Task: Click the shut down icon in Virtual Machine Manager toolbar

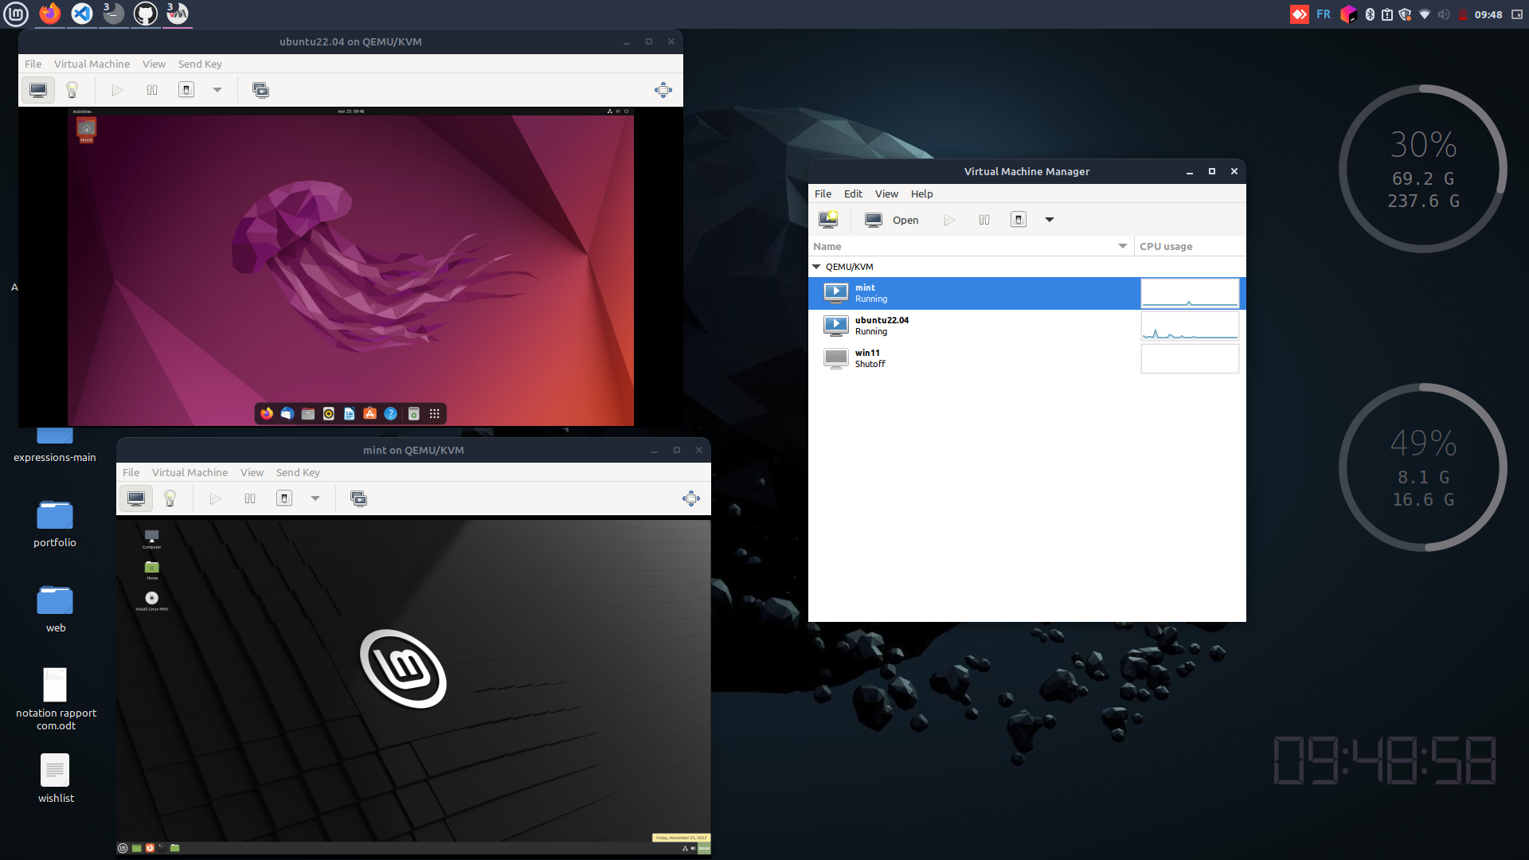Action: click(x=1018, y=220)
